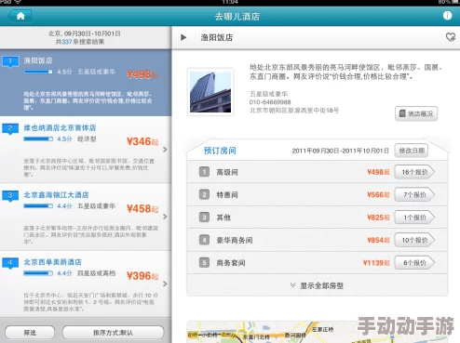Select number 4 badge of 北京西单美爵酒店

tap(10, 263)
